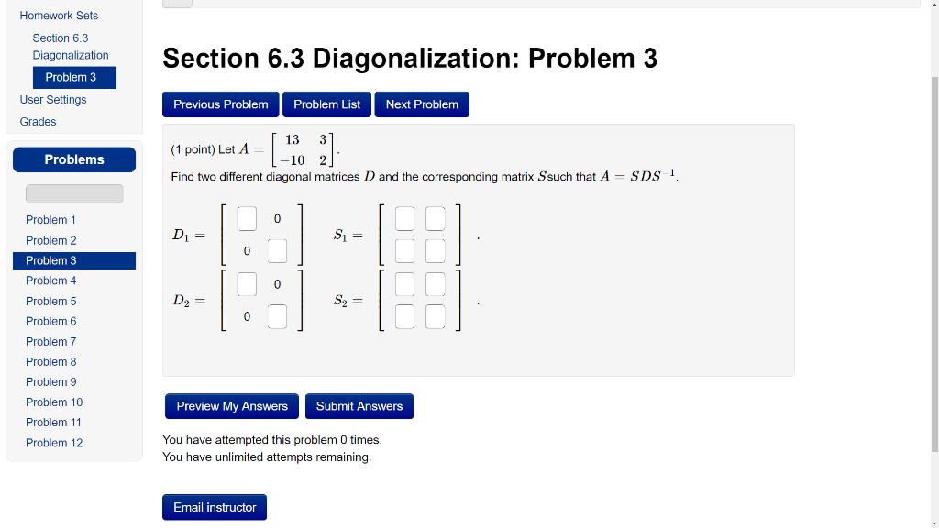The height and width of the screenshot is (528, 939).
Task: Open the Problem List
Action: click(326, 104)
